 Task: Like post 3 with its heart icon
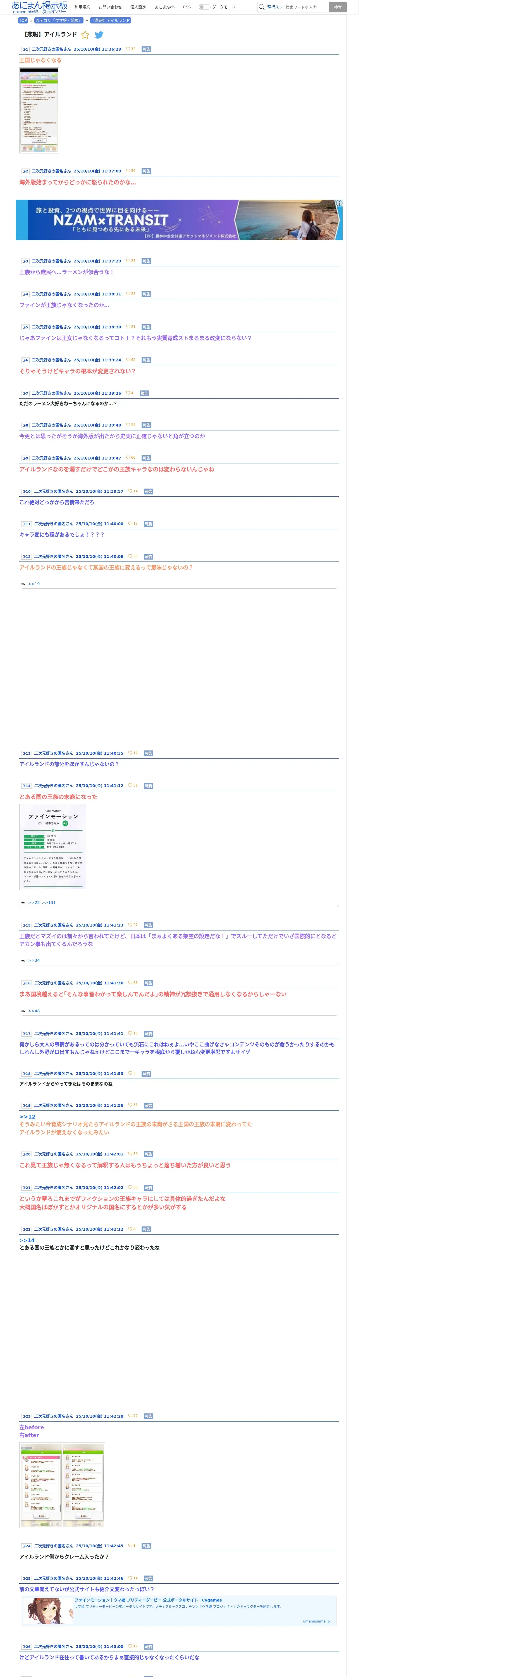coord(128,261)
